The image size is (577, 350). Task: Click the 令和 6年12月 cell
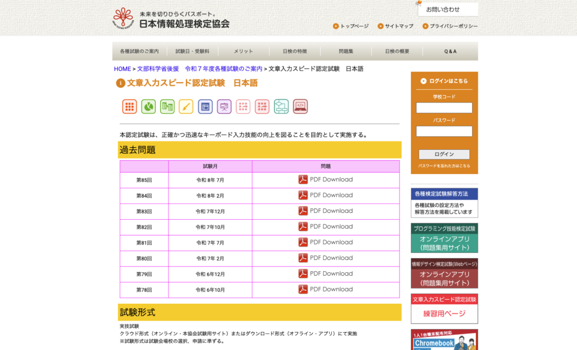(210, 274)
